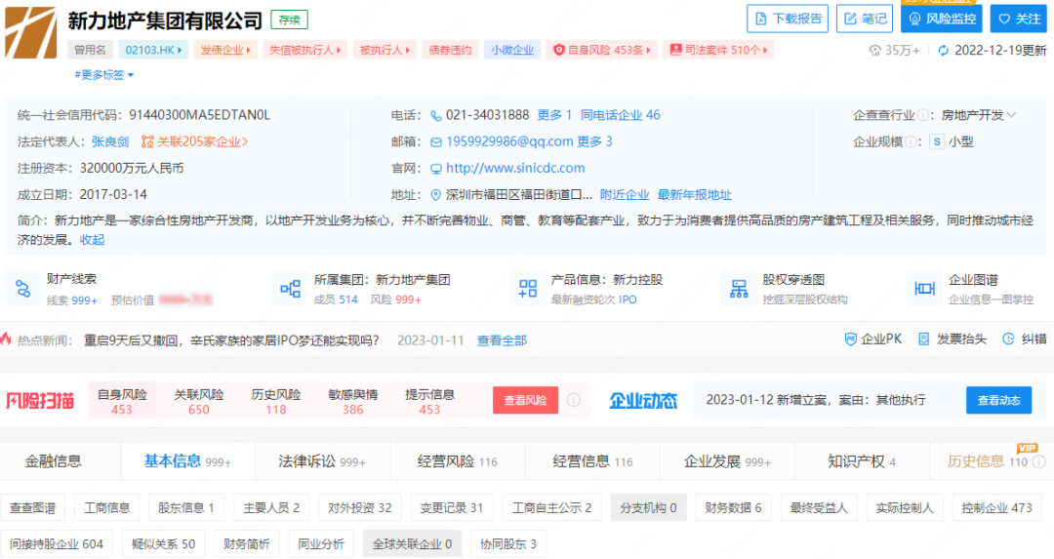Select 历史风险 118 risk item
This screenshot has height=559, width=1054.
[275, 401]
